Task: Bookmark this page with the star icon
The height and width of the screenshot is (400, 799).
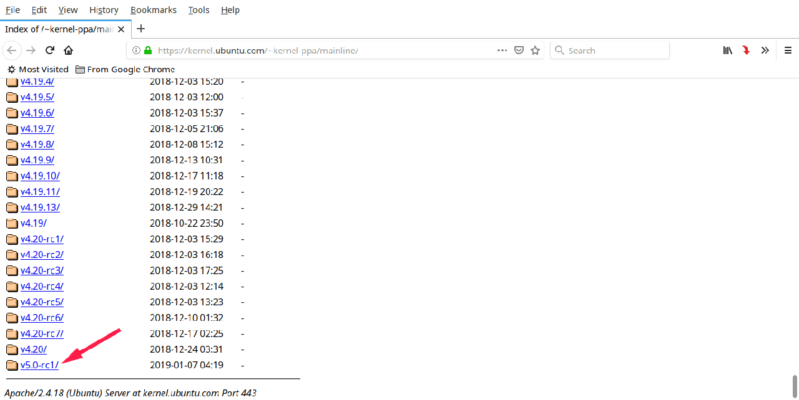Action: [535, 50]
